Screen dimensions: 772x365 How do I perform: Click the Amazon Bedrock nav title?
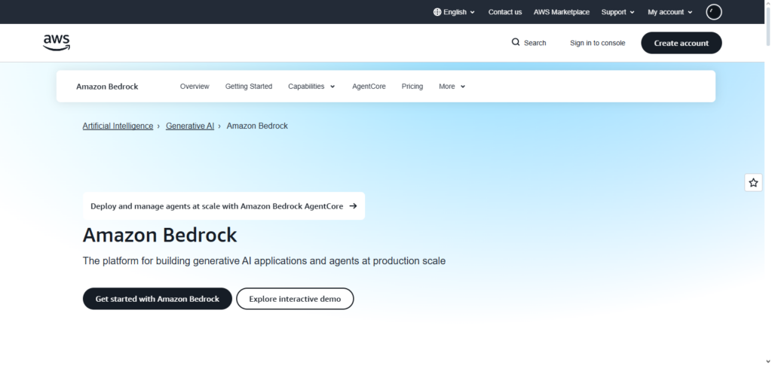point(107,87)
